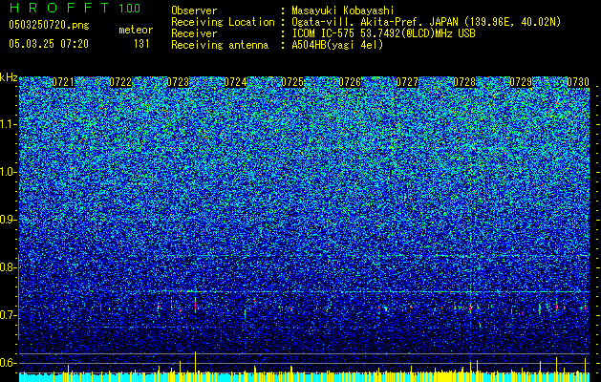This screenshot has width=601, height=382.
Task: Click the 0726 time marker
Action: (x=350, y=82)
